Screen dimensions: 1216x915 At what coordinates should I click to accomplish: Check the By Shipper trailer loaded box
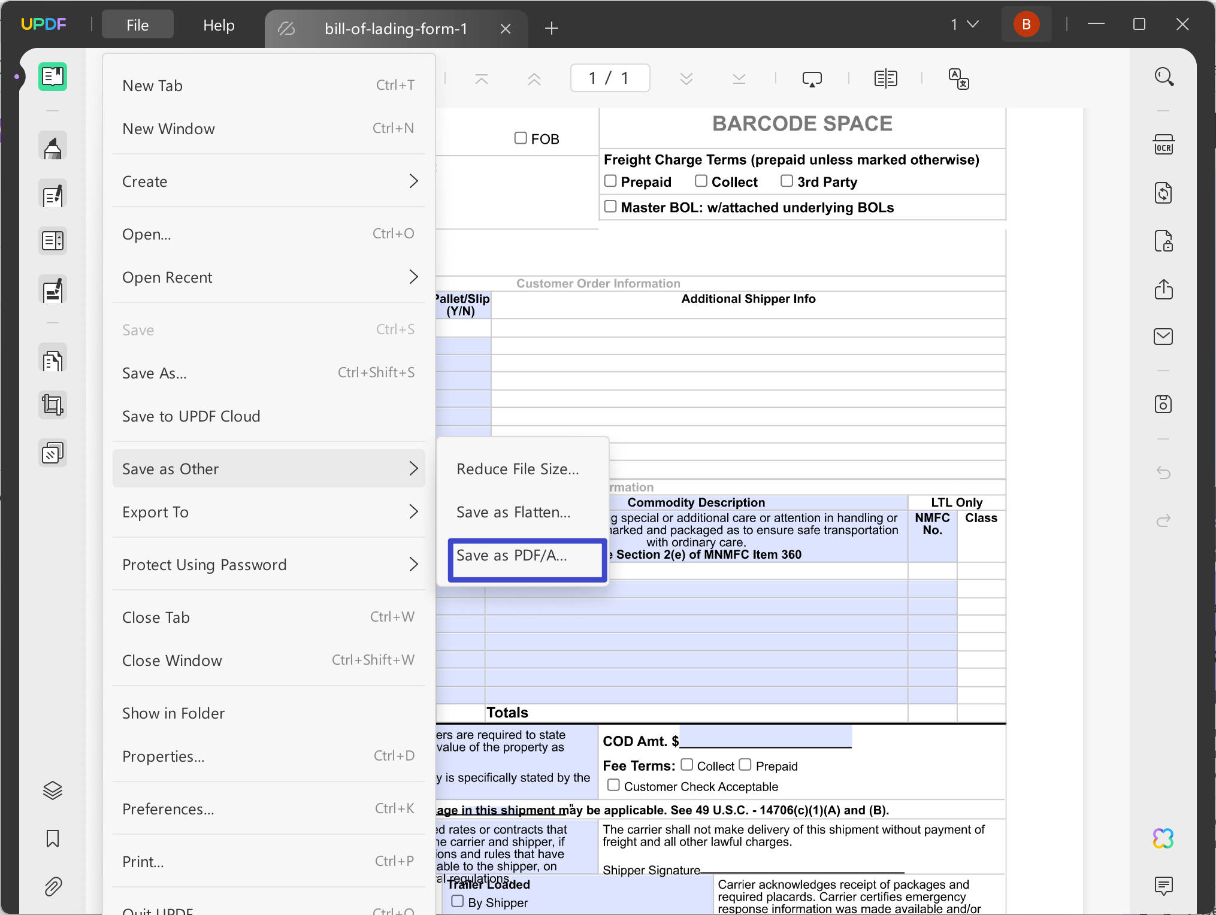pos(458,900)
